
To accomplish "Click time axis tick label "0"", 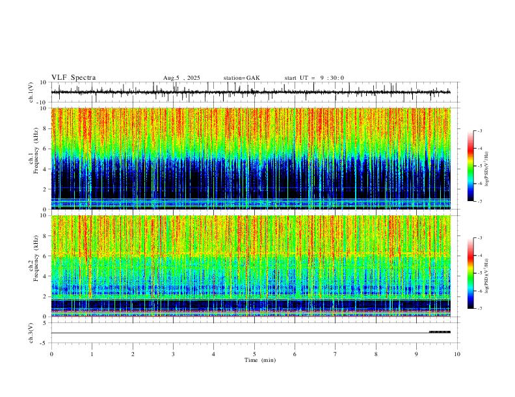I will [x=51, y=354].
